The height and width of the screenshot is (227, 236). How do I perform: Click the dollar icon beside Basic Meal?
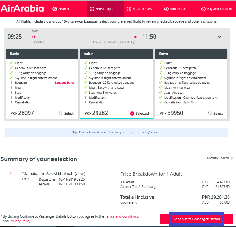tap(11, 87)
